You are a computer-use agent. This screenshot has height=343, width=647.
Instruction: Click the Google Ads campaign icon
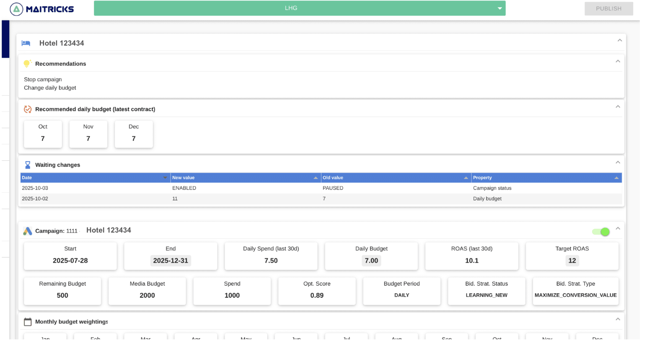click(28, 231)
